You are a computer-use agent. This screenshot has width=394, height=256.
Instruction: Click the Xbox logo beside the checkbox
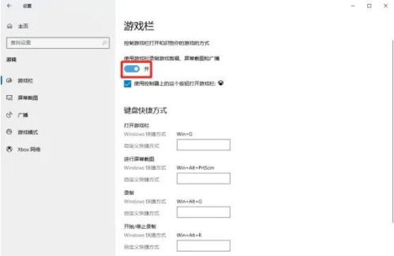coord(221,83)
